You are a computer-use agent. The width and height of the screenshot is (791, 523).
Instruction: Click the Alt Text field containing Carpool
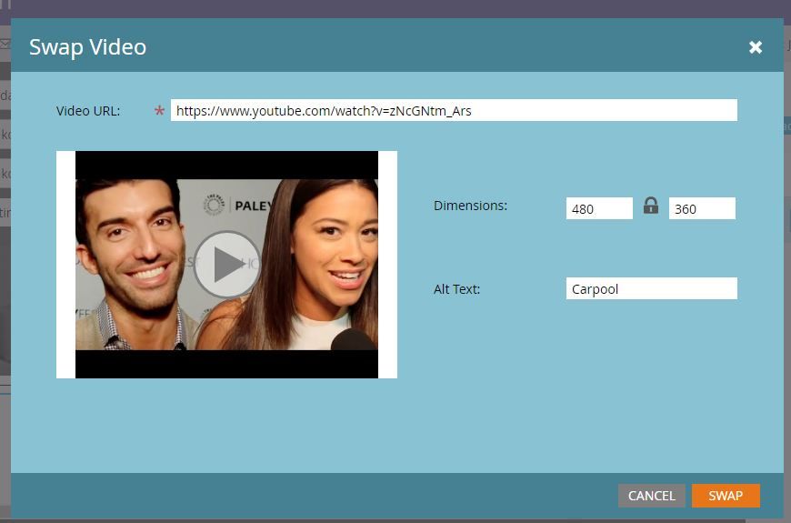pos(650,289)
